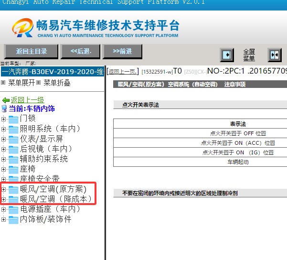Open the 电源插座（车内） tree item
This screenshot has width=287, height=260.
[50, 209]
